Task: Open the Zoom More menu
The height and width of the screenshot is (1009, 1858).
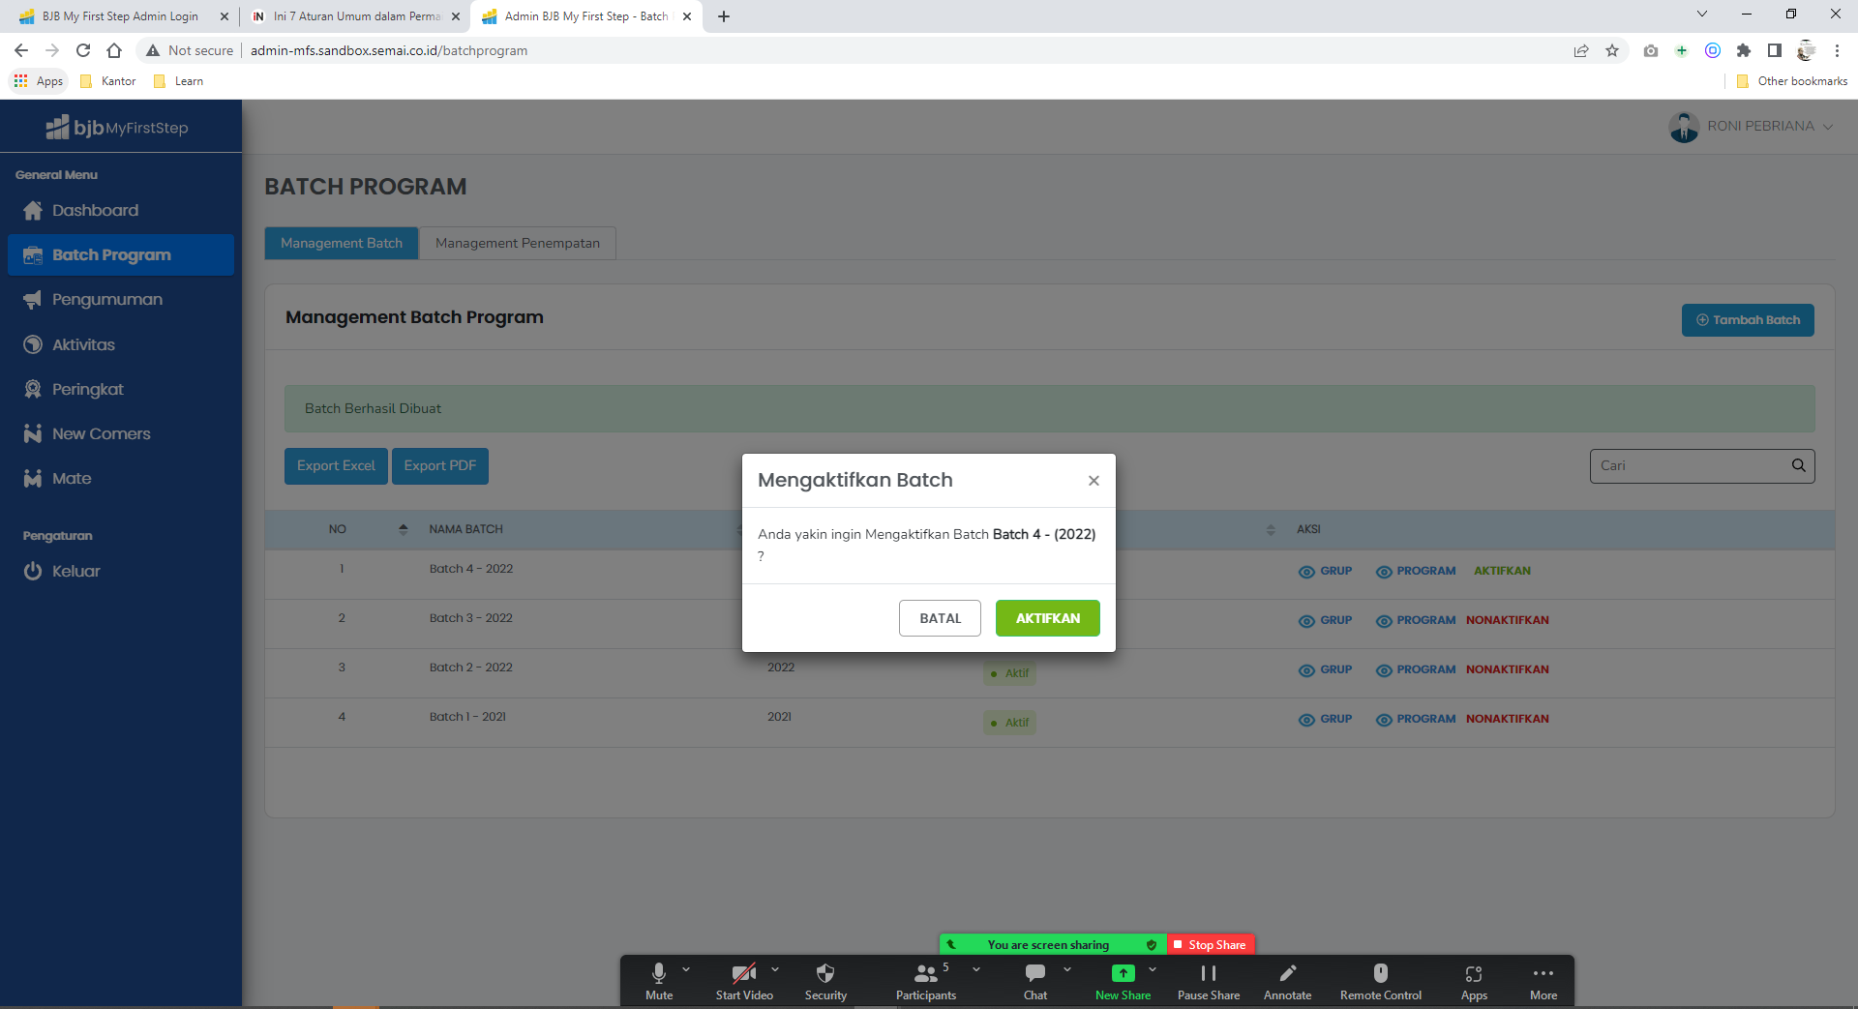Action: [1543, 981]
